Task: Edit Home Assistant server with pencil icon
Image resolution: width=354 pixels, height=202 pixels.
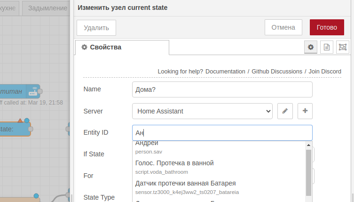Action: 285,111
